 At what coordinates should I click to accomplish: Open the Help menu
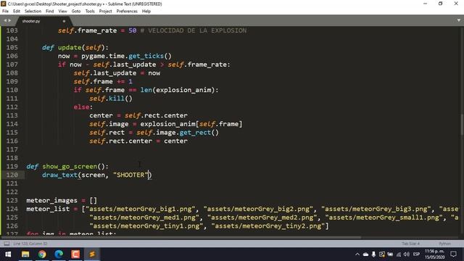[146, 12]
